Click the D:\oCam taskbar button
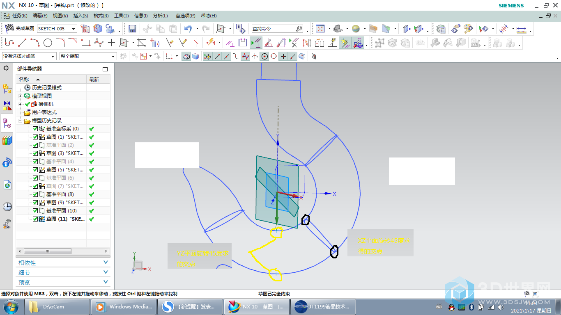This screenshot has width=561, height=315. [58, 307]
